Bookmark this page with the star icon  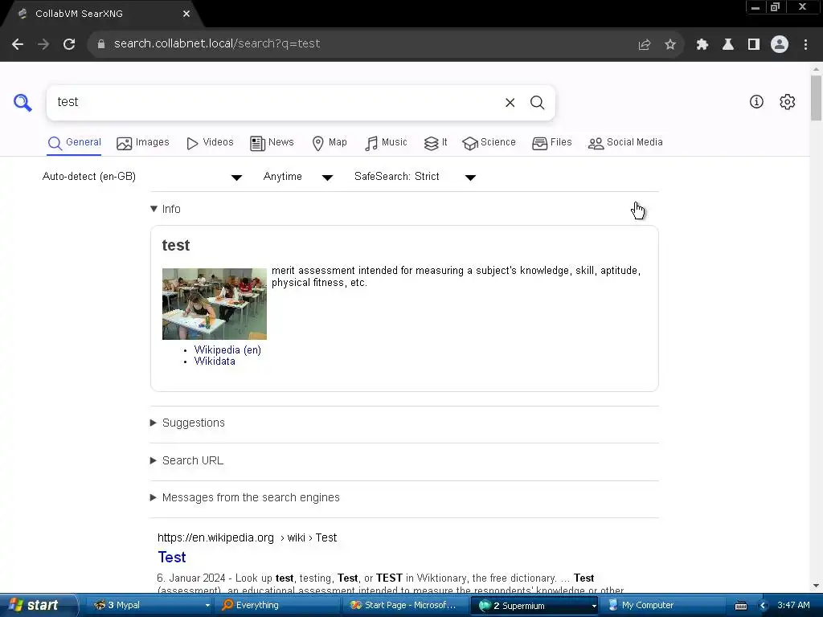pos(670,45)
